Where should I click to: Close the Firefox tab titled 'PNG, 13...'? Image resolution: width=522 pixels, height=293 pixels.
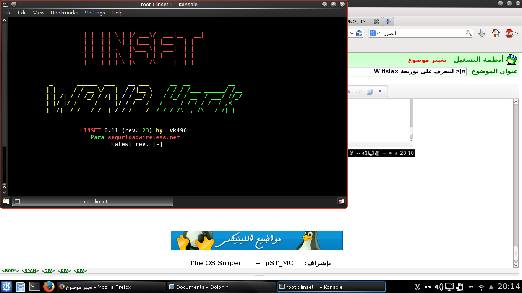pyautogui.click(x=376, y=21)
